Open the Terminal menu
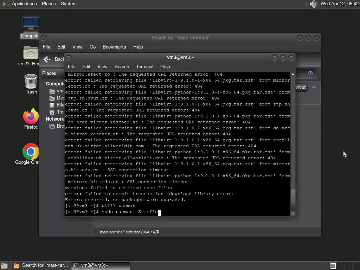Screen dimensions: 360x270 tap(144, 66)
